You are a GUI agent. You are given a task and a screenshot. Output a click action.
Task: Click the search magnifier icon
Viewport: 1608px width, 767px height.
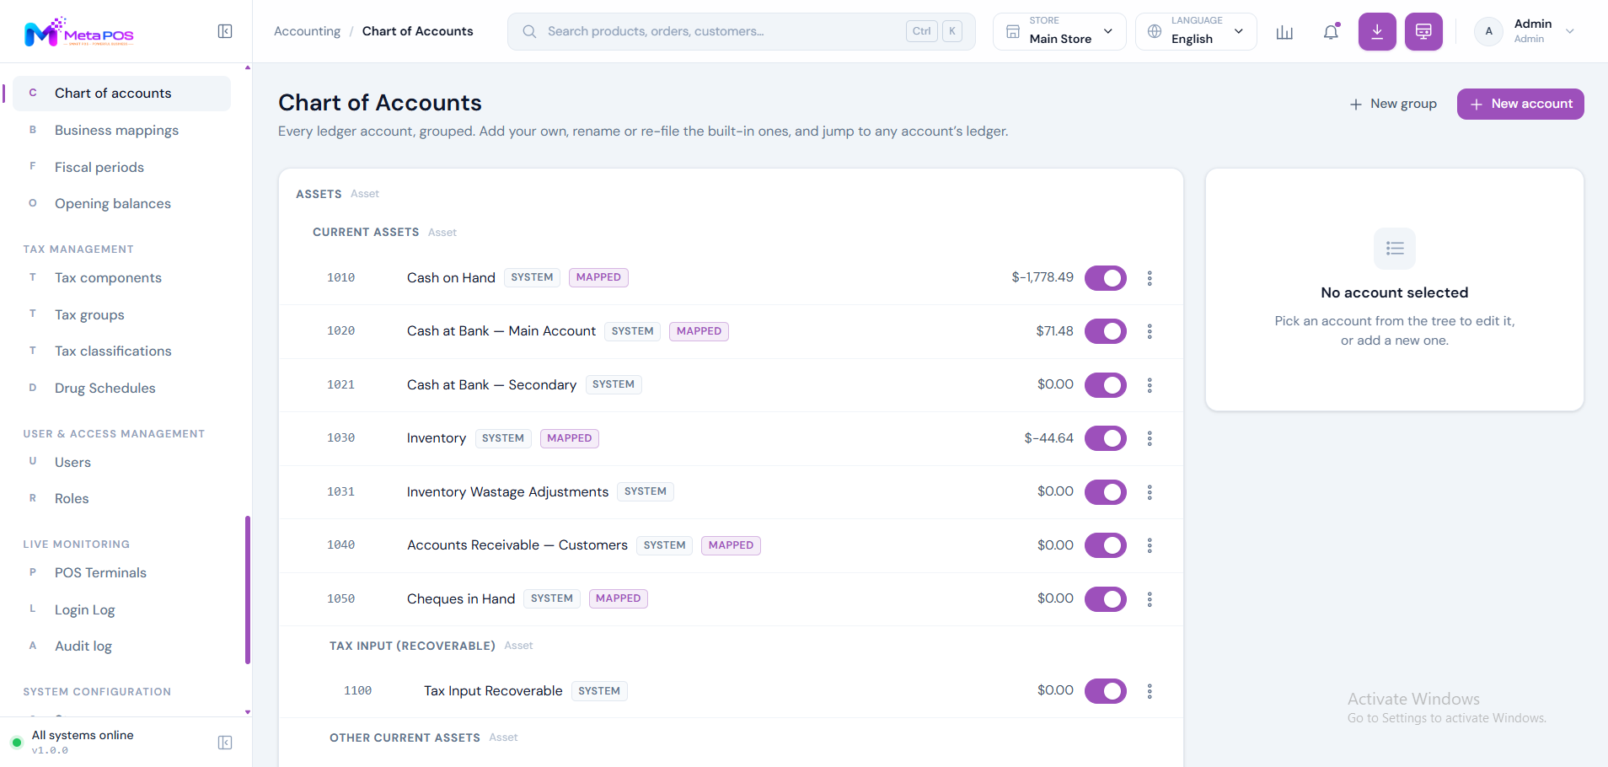[529, 31]
